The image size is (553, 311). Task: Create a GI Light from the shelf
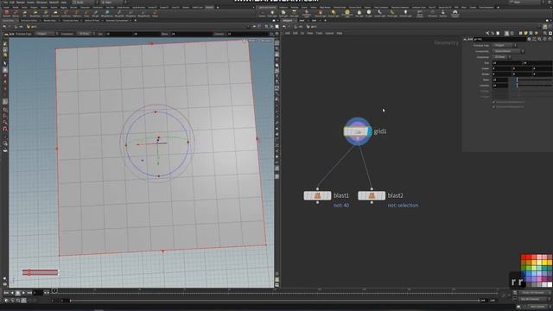pos(369,14)
